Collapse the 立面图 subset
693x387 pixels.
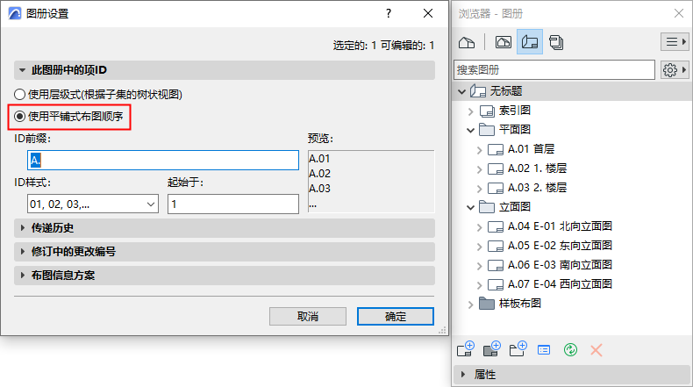[x=471, y=207]
